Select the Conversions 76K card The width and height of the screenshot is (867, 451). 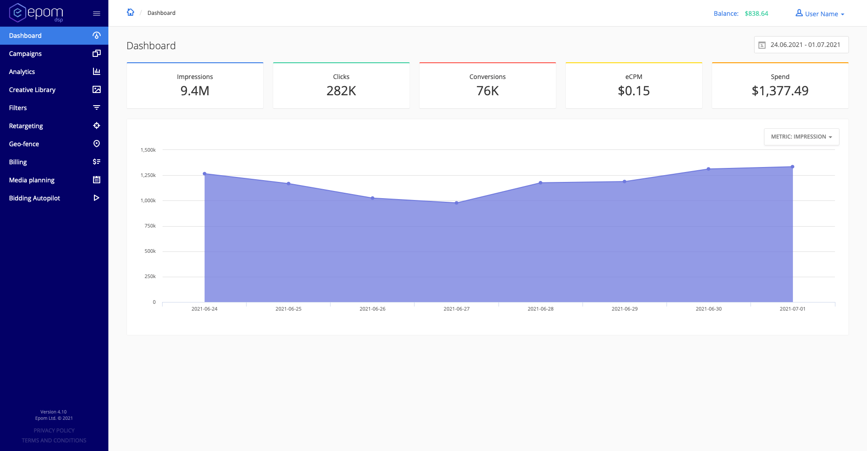click(488, 85)
